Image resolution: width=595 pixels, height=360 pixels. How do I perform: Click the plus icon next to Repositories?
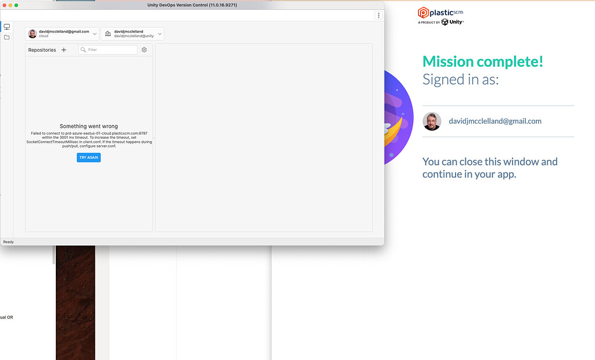pyautogui.click(x=64, y=50)
